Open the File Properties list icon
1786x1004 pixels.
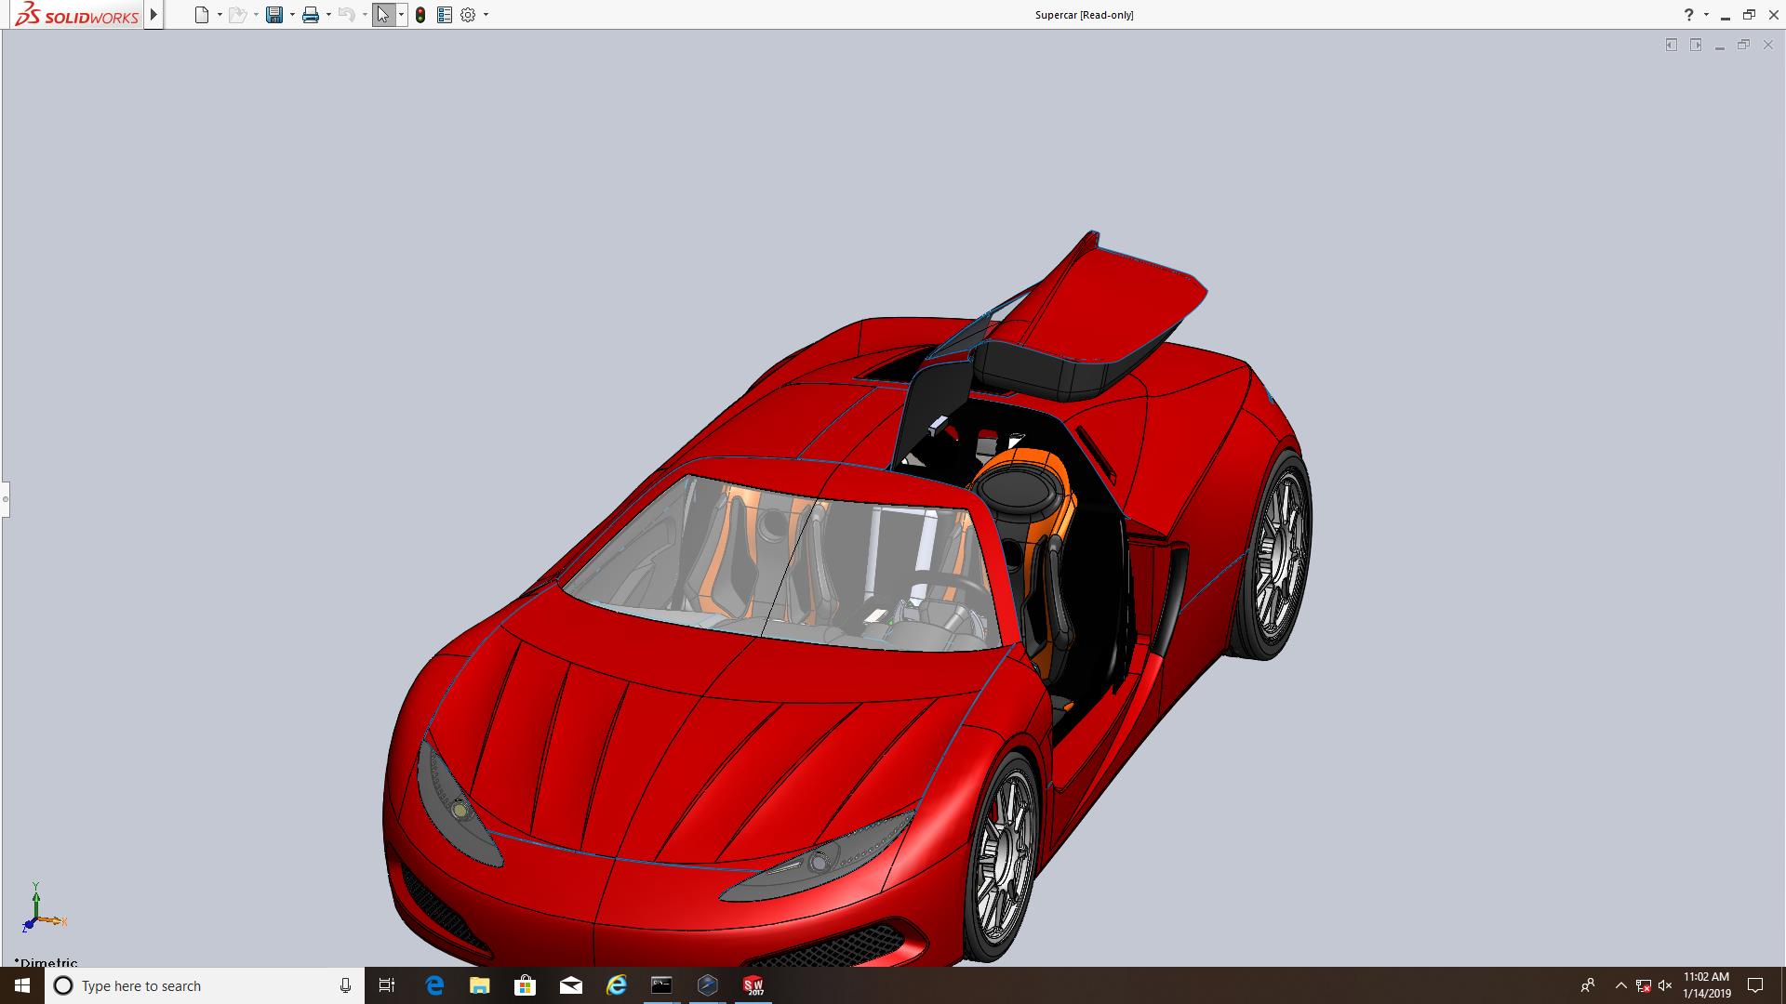pyautogui.click(x=445, y=15)
